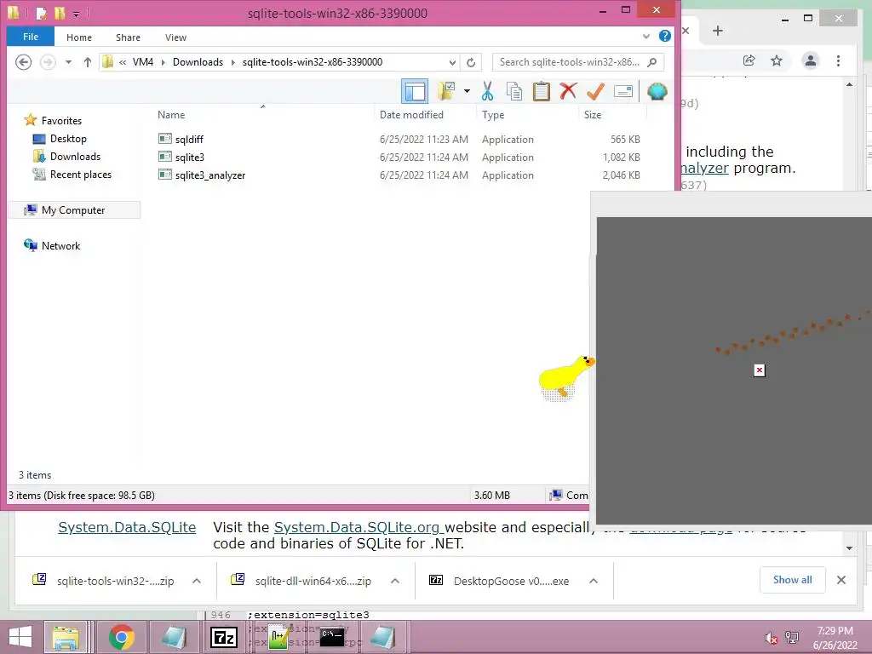Screen dimensions: 872x654
Task: Open dropdown arrow beside folder options icon
Action: (x=467, y=91)
